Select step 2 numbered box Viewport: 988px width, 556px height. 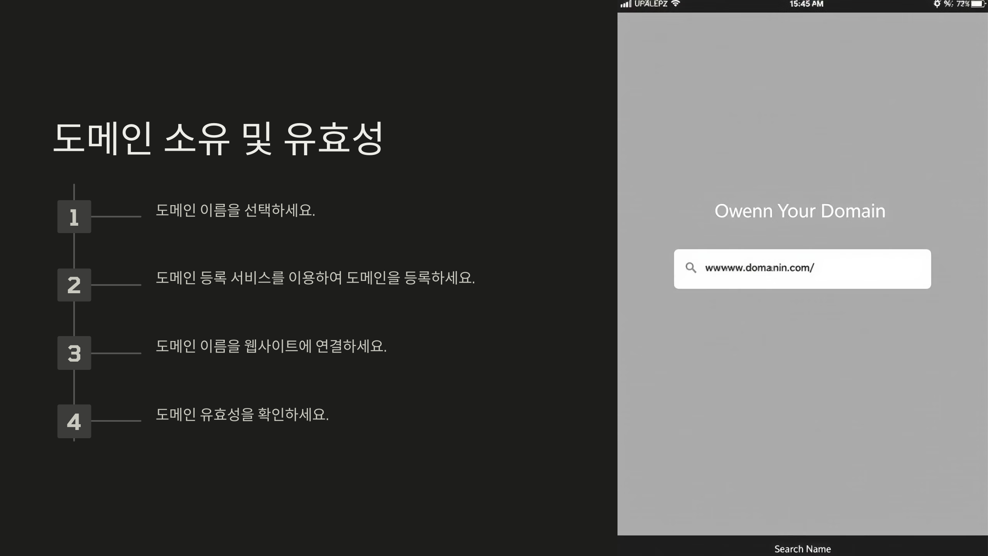pyautogui.click(x=74, y=284)
